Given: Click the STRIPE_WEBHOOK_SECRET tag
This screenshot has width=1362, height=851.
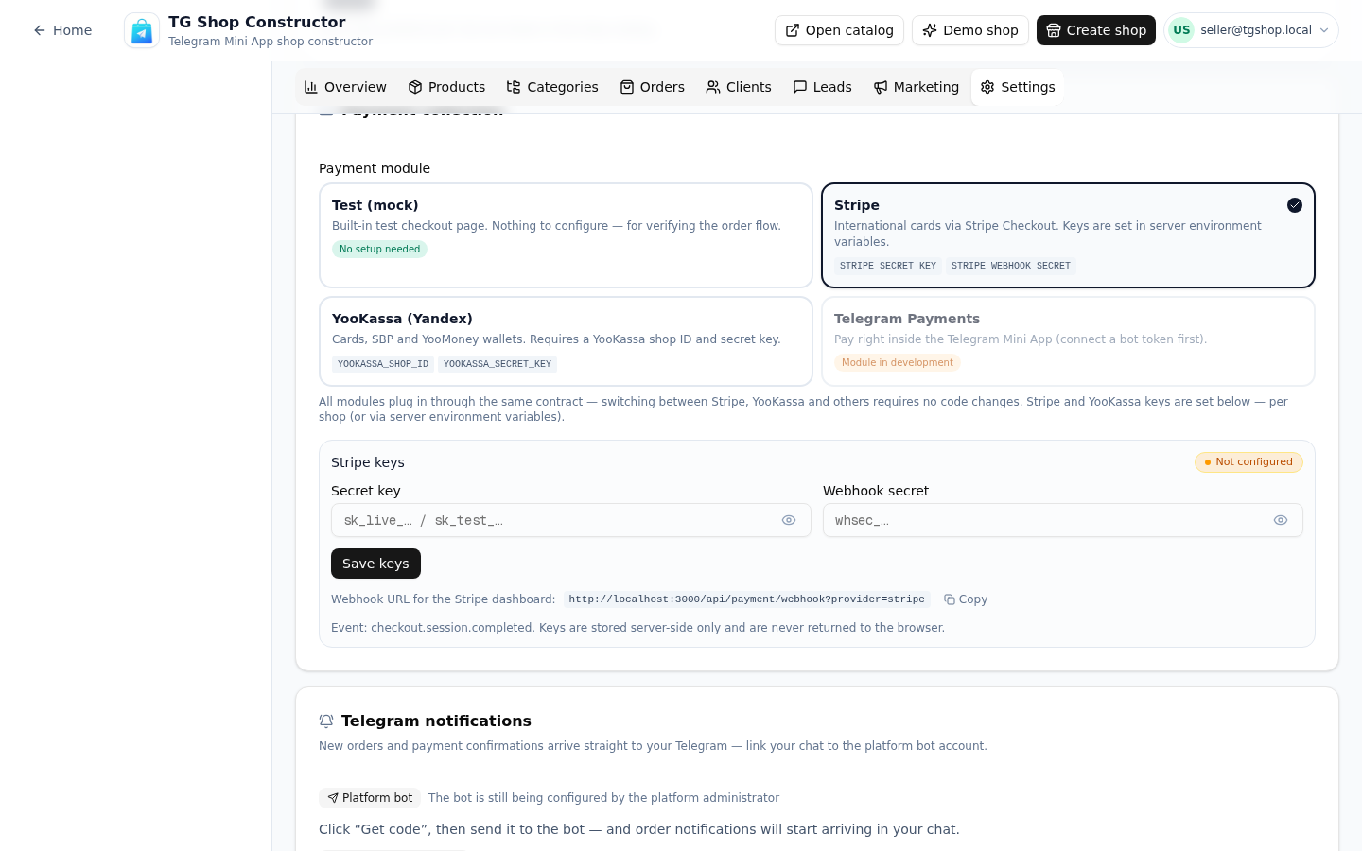Looking at the screenshot, I should click(1011, 266).
